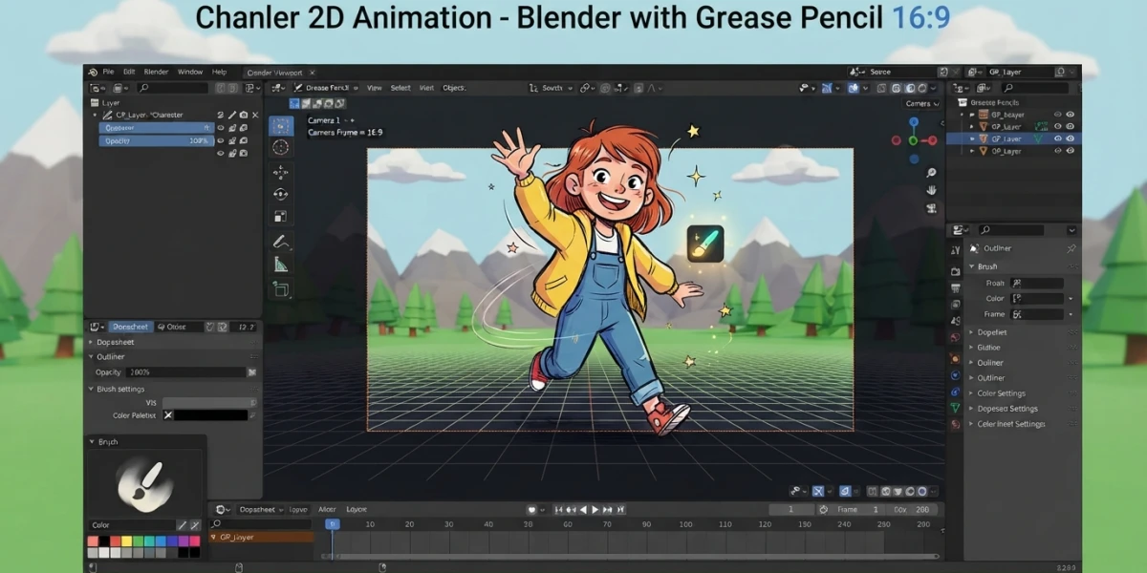Open the viewport View menu
The width and height of the screenshot is (1147, 573).
point(375,88)
